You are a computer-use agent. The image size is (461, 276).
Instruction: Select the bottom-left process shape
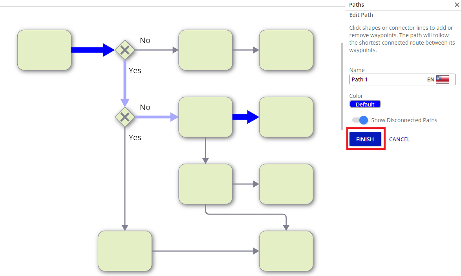click(125, 251)
